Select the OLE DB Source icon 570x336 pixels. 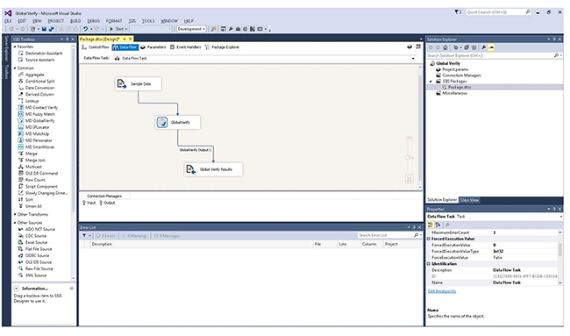click(21, 262)
